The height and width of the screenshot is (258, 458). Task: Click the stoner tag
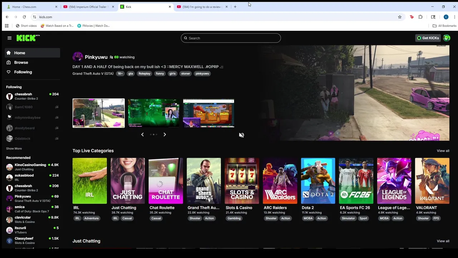click(x=185, y=73)
